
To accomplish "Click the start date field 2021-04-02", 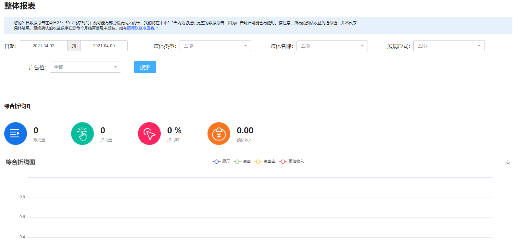I will pos(44,46).
